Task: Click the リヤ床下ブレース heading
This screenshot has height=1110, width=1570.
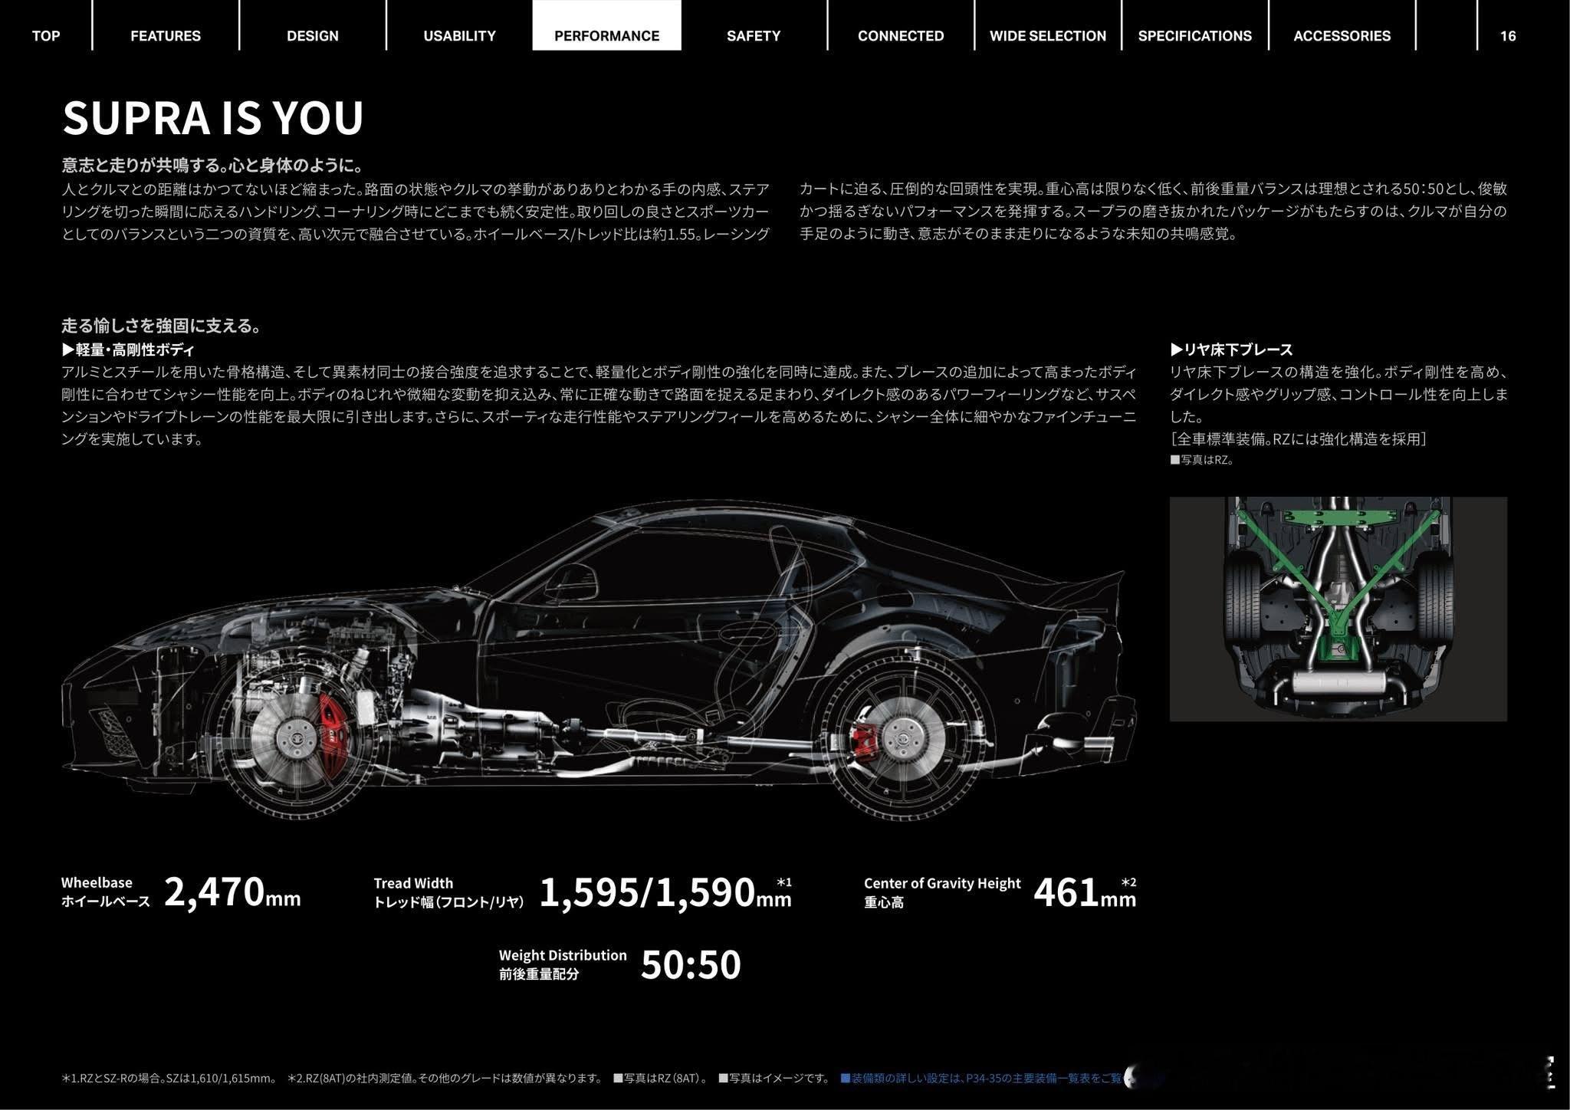Action: [x=1232, y=350]
